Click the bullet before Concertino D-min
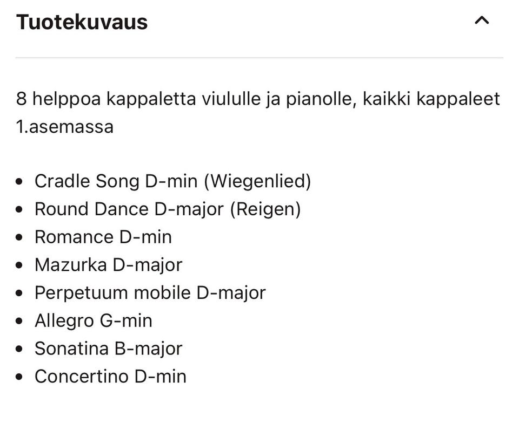The image size is (519, 430). 20,377
